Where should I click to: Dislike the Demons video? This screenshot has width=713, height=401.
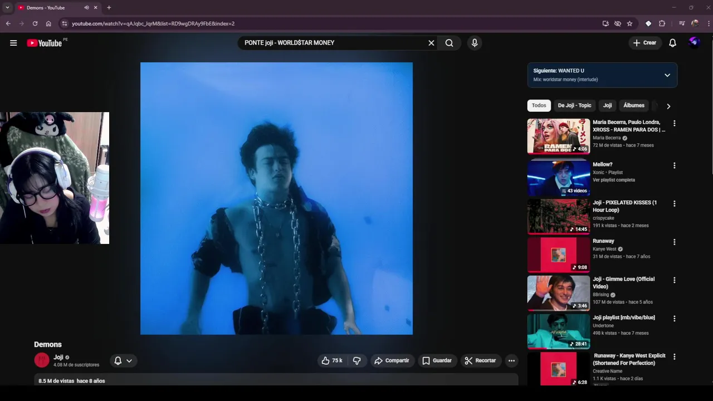(357, 360)
